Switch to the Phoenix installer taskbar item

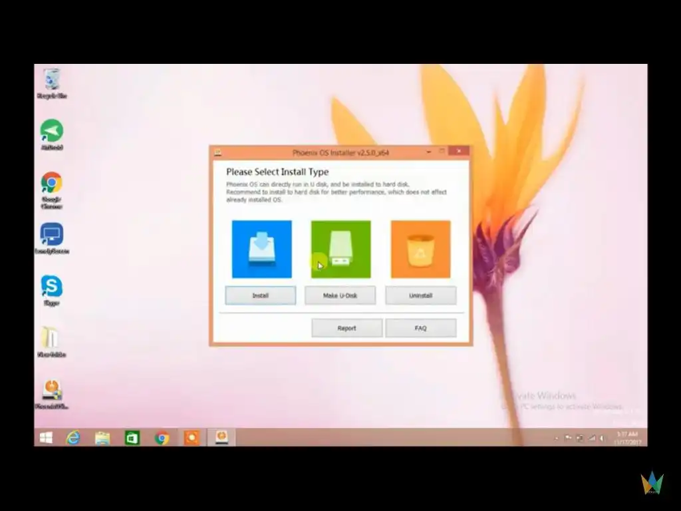click(221, 437)
